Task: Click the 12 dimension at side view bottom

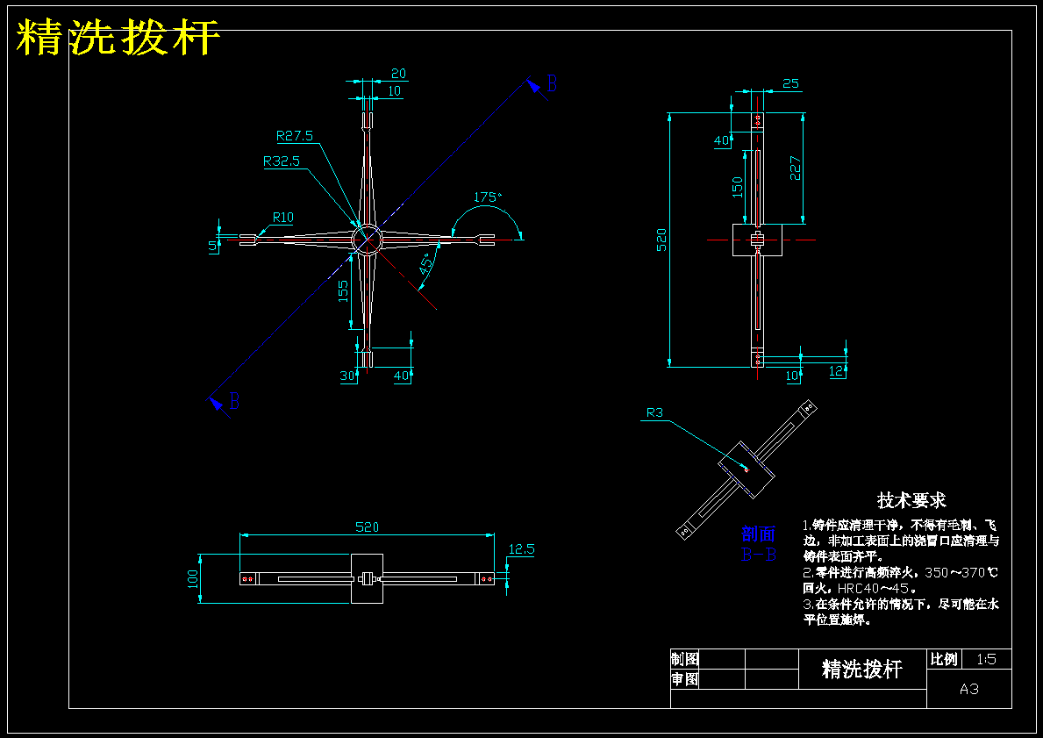Action: click(x=837, y=371)
